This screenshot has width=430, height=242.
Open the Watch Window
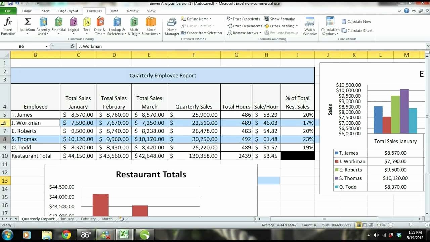pyautogui.click(x=310, y=26)
